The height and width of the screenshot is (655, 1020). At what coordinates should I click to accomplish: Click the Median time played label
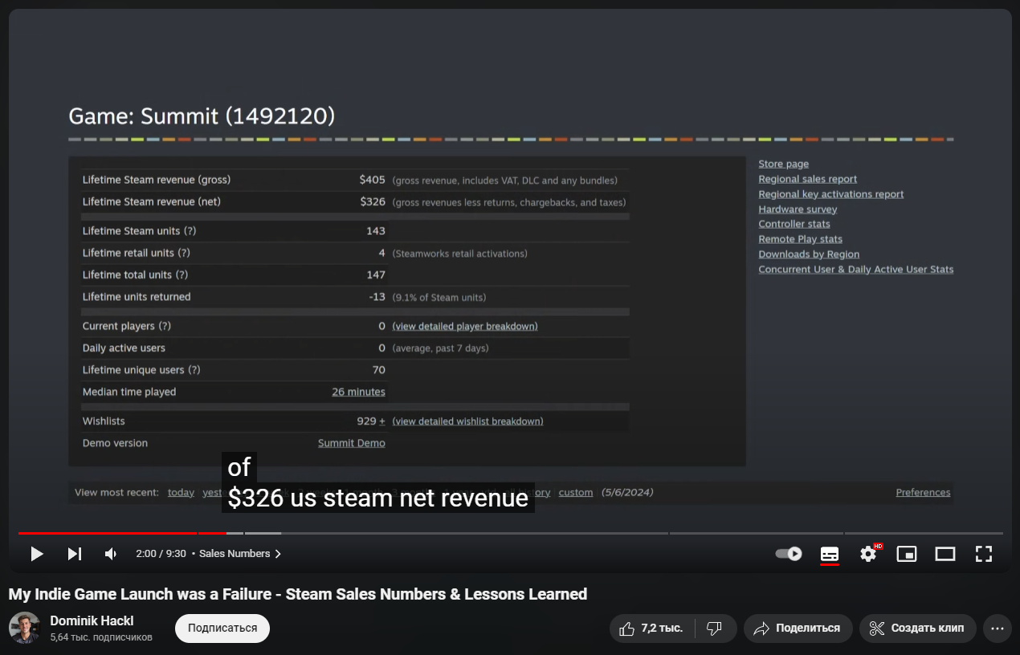click(129, 393)
